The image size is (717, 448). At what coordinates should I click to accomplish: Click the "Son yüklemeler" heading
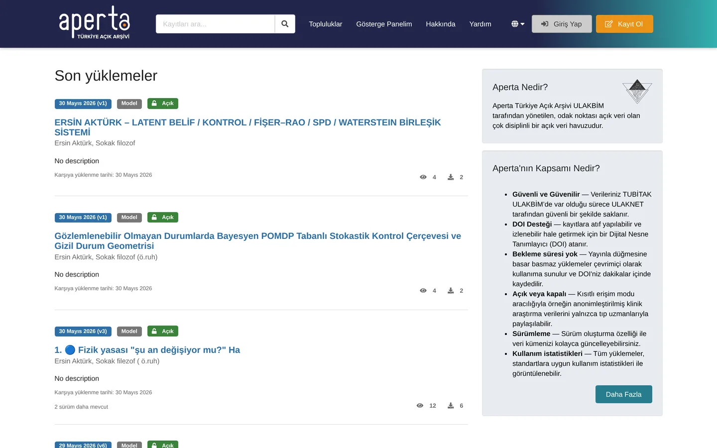(106, 76)
